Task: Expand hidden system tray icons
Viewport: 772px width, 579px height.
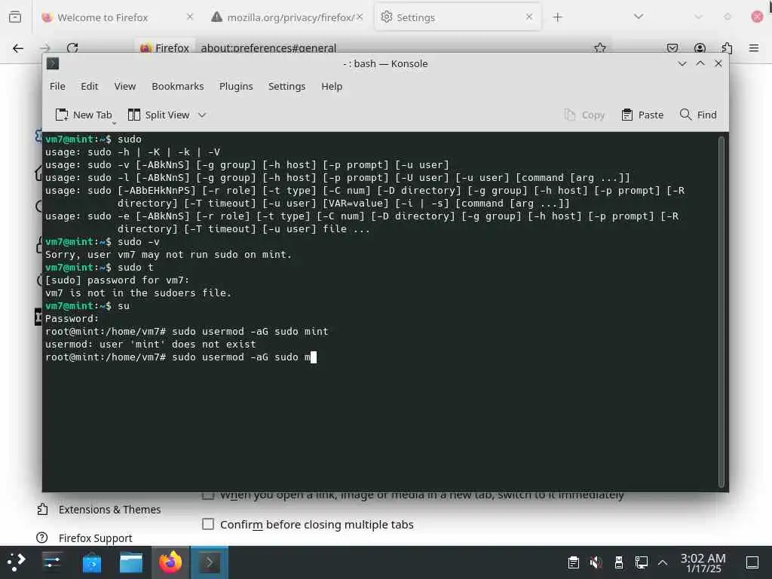Action: (663, 562)
